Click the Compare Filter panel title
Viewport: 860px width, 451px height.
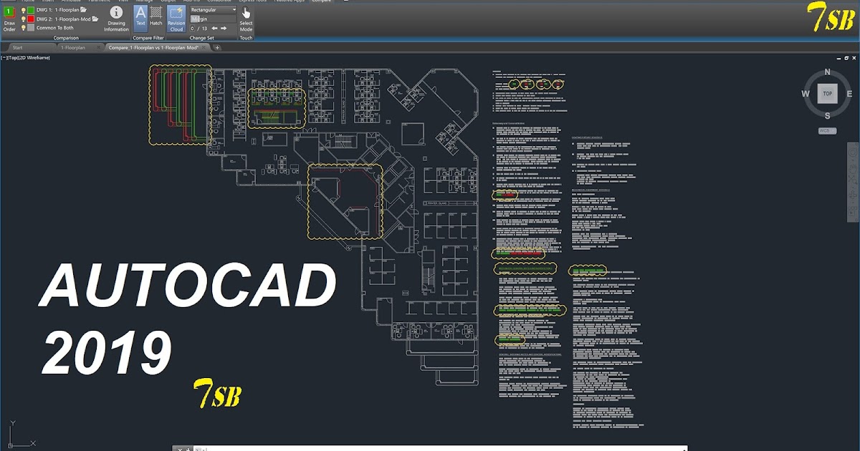pyautogui.click(x=148, y=37)
